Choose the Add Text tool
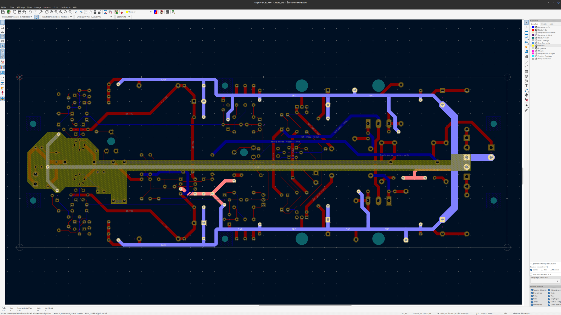The width and height of the screenshot is (561, 315). (x=526, y=86)
